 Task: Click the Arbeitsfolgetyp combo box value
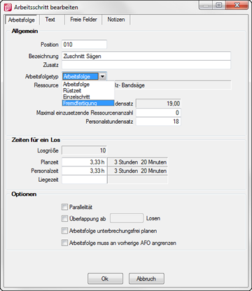[x=80, y=76]
